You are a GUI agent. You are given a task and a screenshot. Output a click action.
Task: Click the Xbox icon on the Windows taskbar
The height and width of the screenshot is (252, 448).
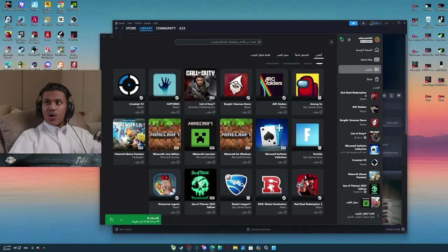tap(173, 248)
